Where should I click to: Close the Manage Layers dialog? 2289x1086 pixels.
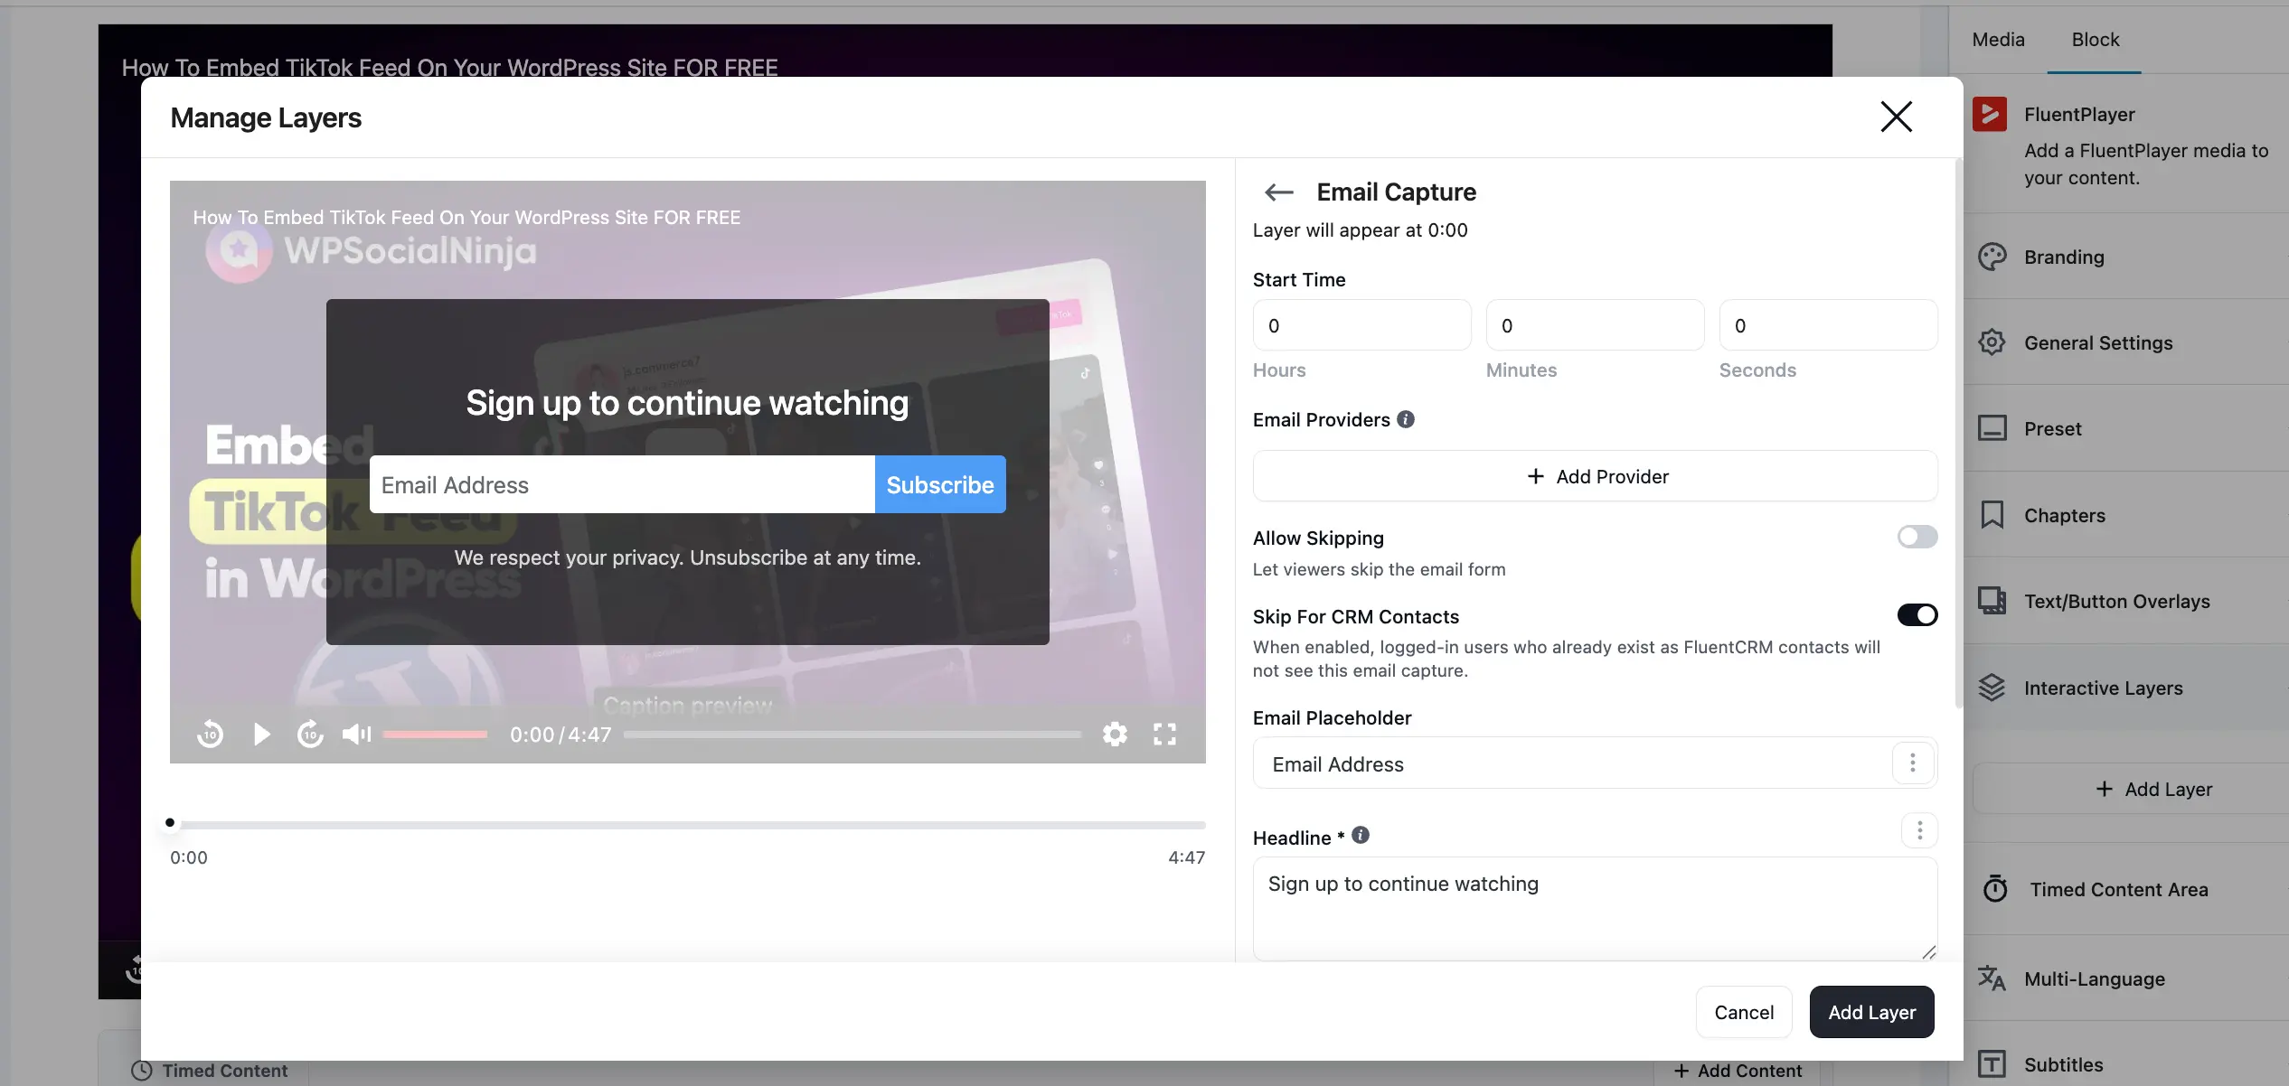pos(1896,117)
